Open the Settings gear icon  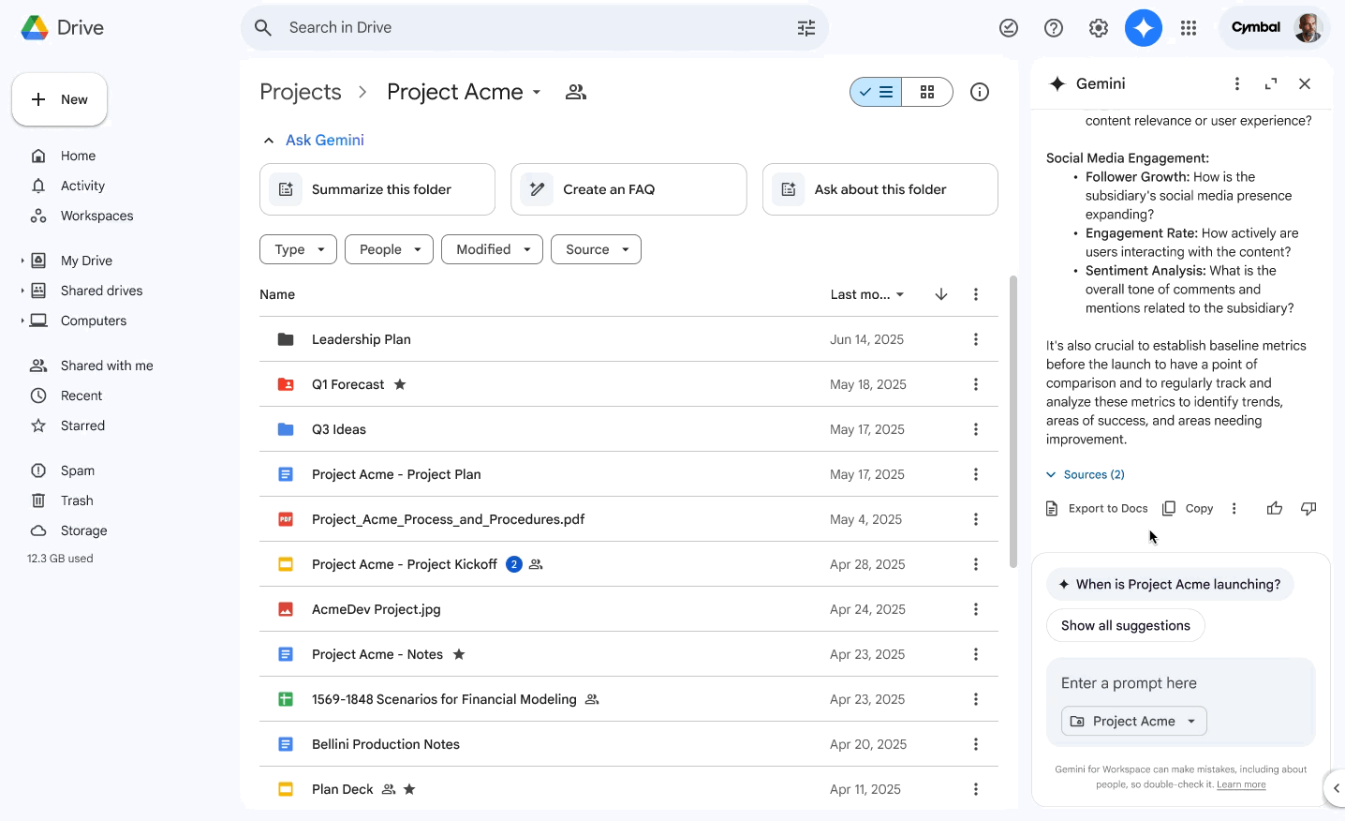tap(1098, 27)
